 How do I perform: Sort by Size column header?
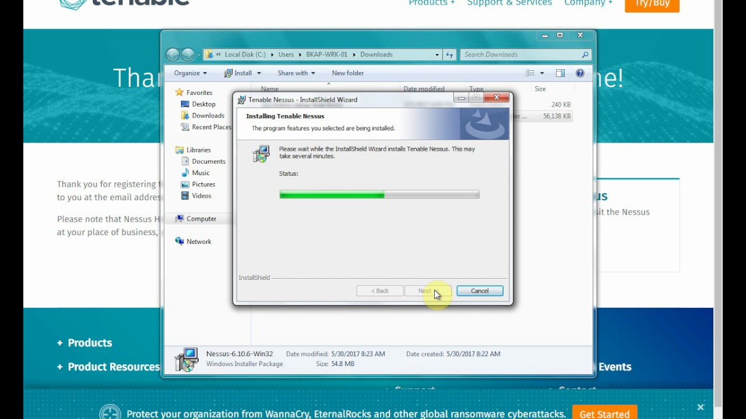tap(540, 89)
